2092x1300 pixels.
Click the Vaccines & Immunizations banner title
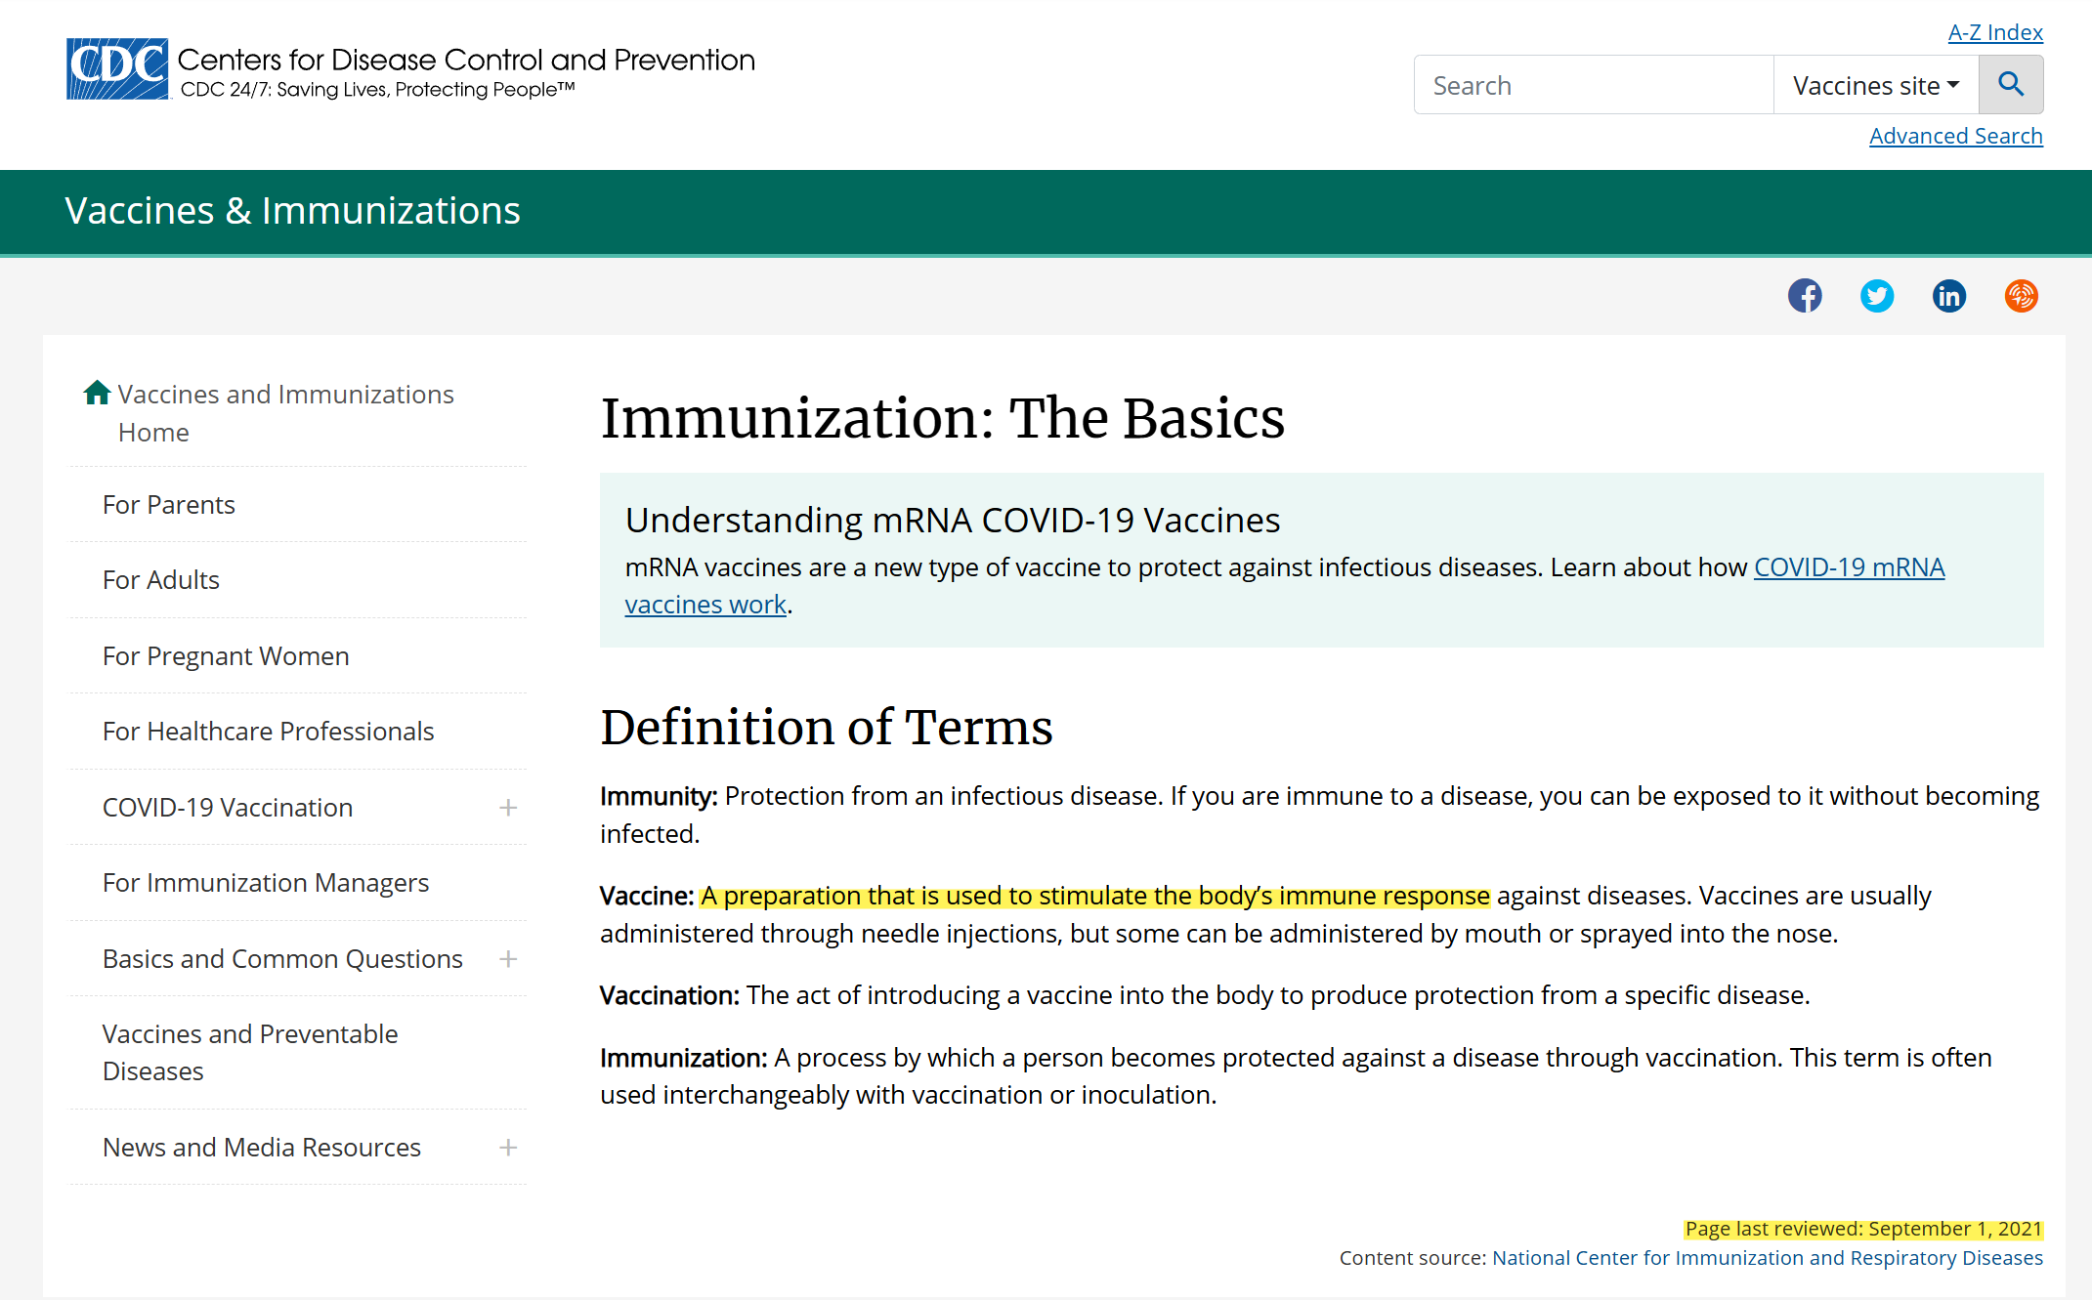pos(292,211)
